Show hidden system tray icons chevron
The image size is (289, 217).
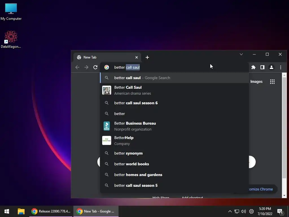[x=230, y=211]
